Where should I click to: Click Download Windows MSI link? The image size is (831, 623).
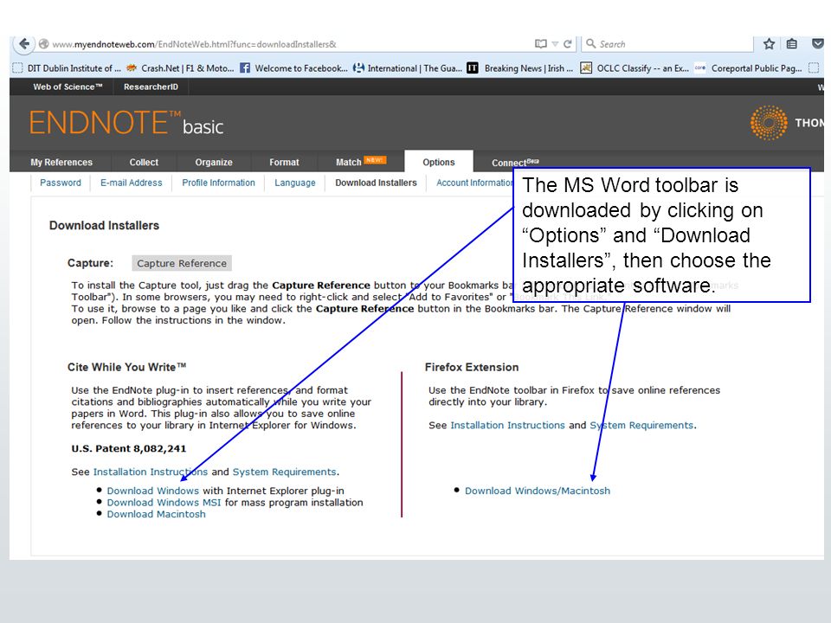click(x=164, y=502)
